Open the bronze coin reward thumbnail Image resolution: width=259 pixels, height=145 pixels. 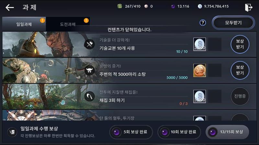pos(199,70)
